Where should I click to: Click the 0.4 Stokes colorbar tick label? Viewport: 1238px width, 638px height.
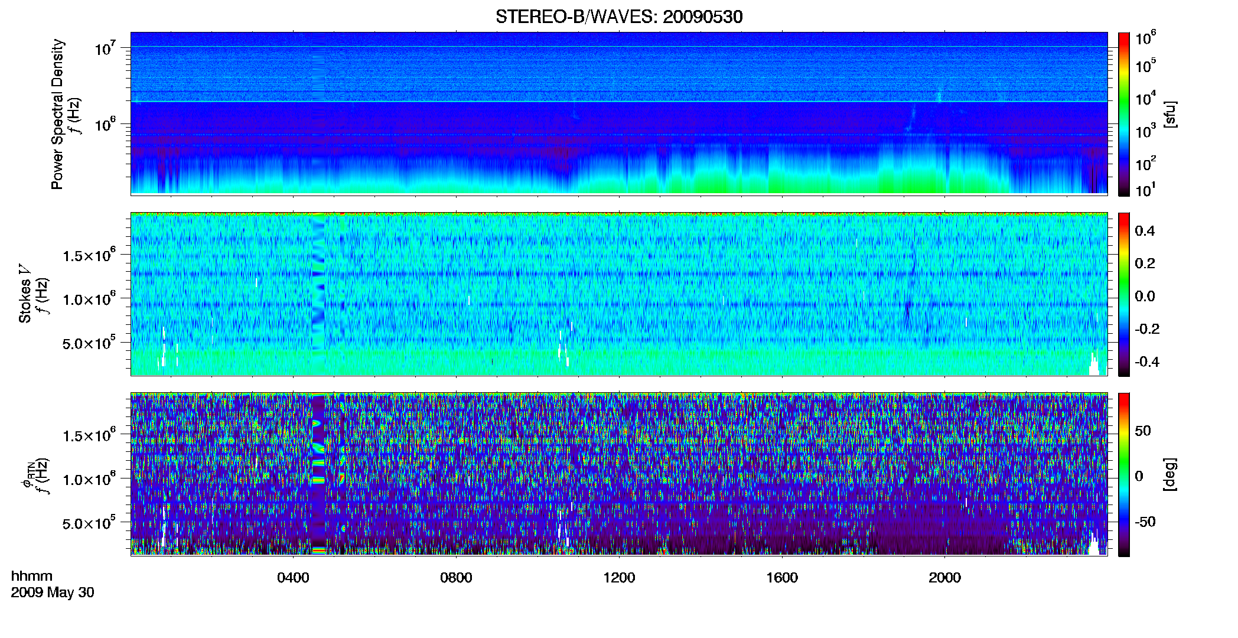[1145, 231]
